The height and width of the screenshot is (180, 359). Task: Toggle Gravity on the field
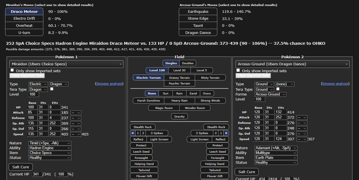(x=179, y=116)
